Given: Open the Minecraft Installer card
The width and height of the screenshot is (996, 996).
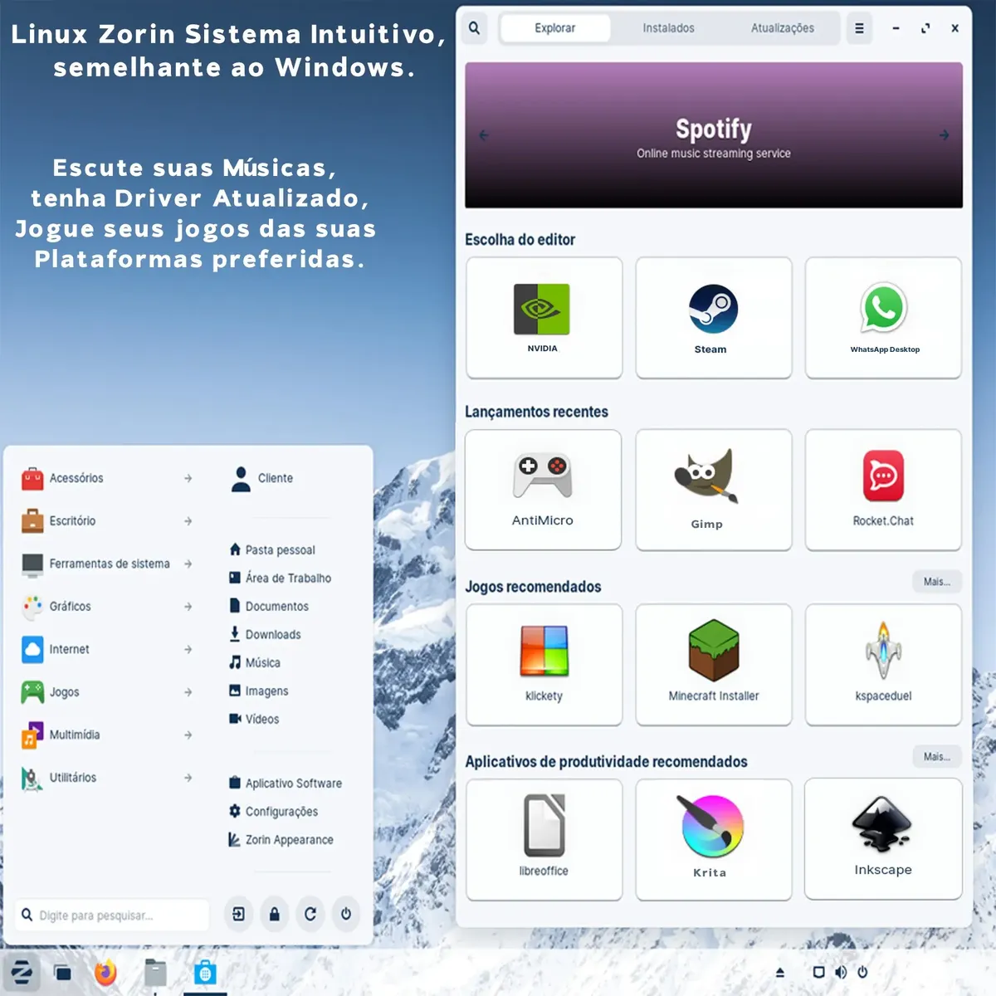Looking at the screenshot, I should point(714,665).
